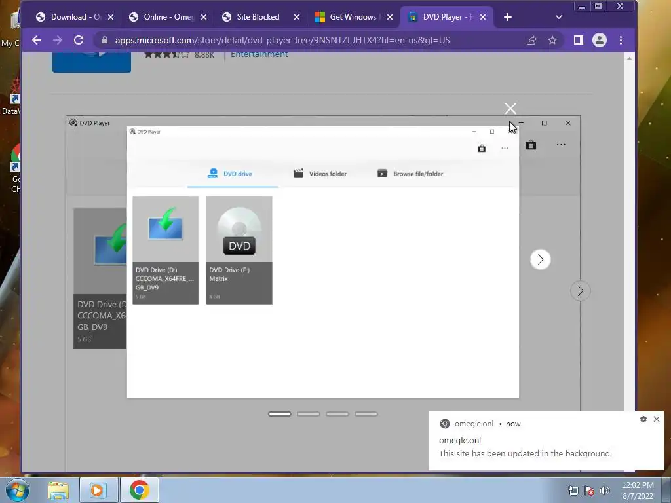671x503 pixels.
Task: Bookmark this page with the star
Action: click(x=552, y=40)
